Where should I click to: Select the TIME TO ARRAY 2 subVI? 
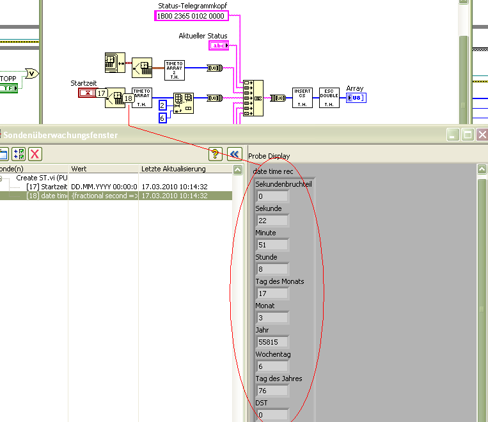pyautogui.click(x=174, y=70)
